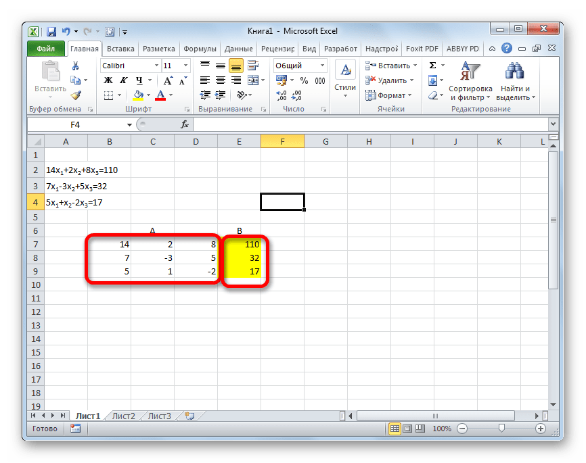Viewport: 586px width, 463px height.
Task: Click the Insert Function fx button
Action: tap(185, 124)
